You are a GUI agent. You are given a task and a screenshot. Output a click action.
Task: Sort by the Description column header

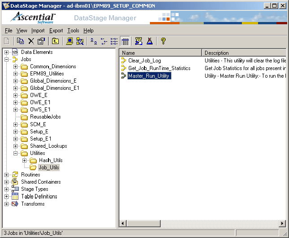(244, 53)
